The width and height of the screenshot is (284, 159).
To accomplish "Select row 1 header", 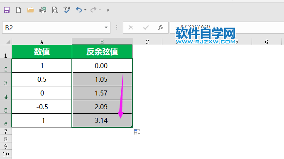I will coord(6,52).
